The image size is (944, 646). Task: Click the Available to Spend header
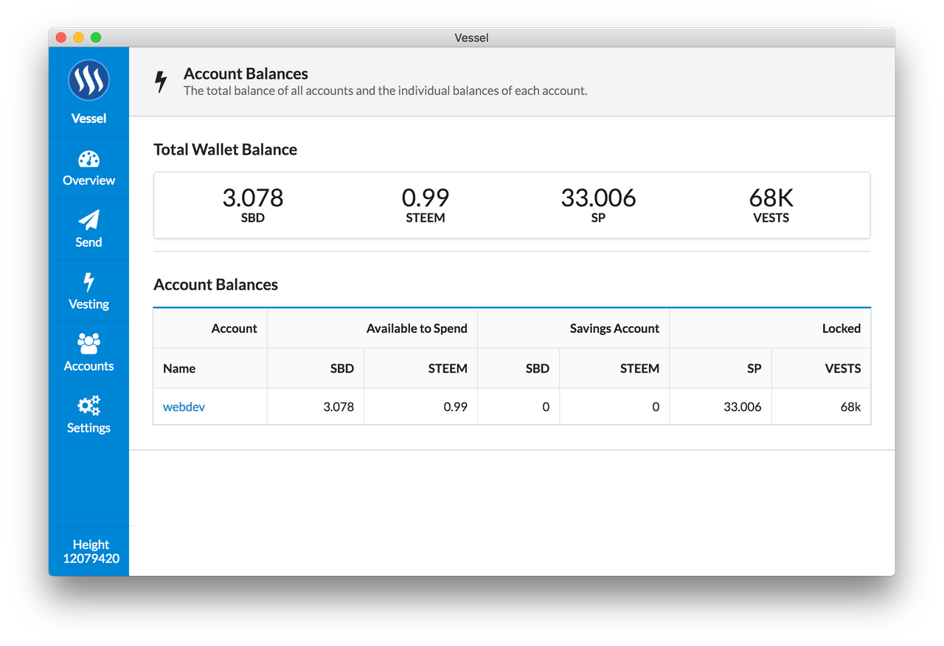pos(372,329)
